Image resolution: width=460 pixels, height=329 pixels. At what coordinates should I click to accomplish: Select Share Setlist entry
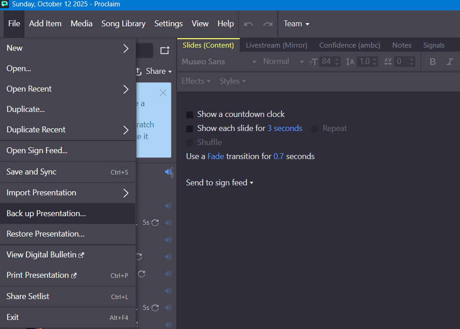(68, 296)
